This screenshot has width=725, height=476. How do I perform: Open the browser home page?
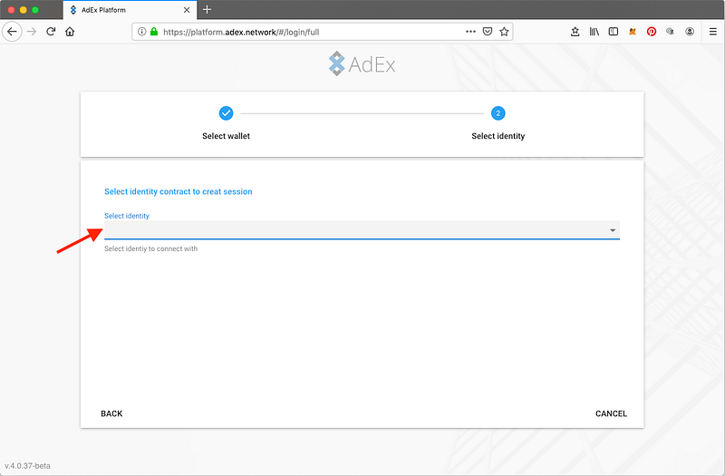[x=70, y=32]
